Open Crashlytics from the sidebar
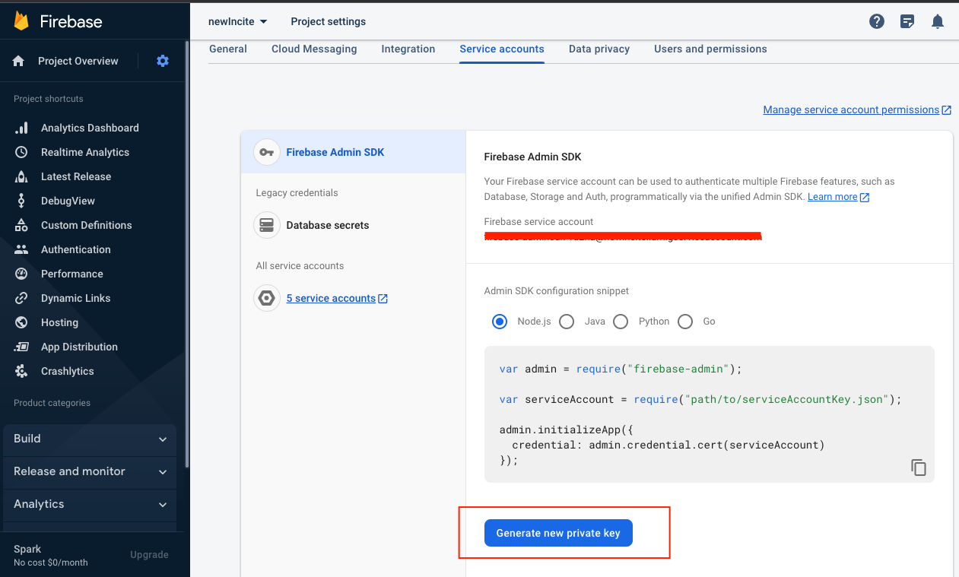This screenshot has width=959, height=577. coord(67,371)
